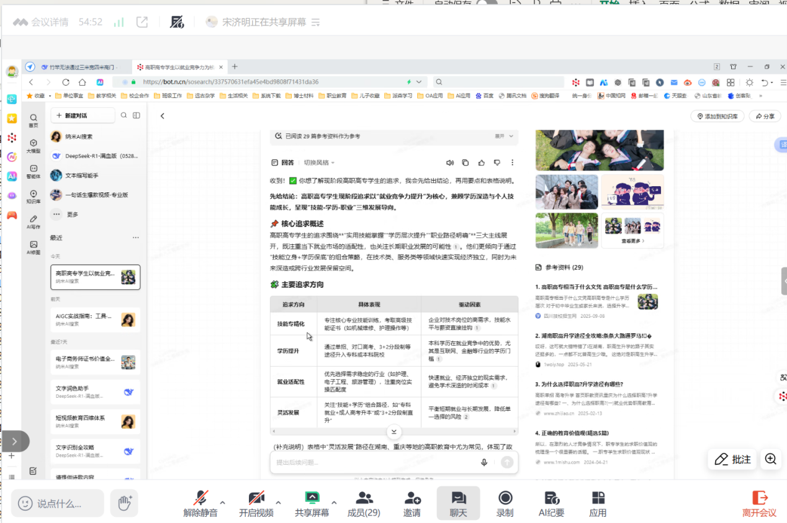
Task: Like the answer with thumbs-up icon
Action: point(481,163)
